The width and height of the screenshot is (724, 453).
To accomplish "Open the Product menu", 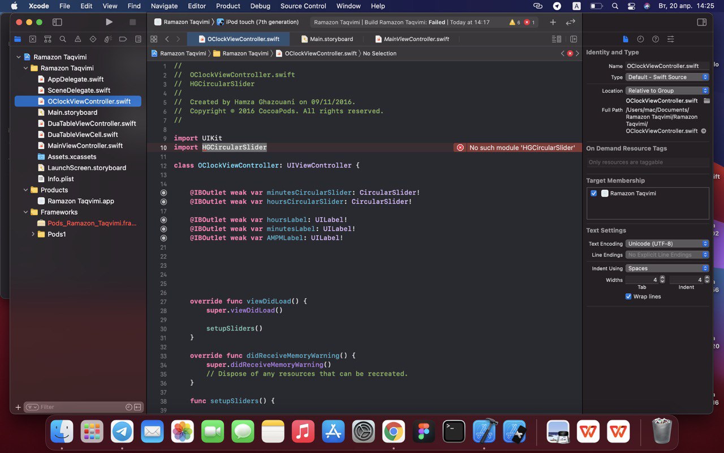I will (228, 6).
